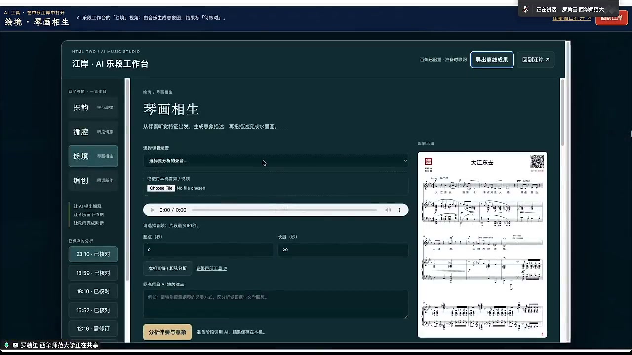Screen dimensions: 632x355
Task: Click the 让教师完成判断 text
Action: pos(88,223)
